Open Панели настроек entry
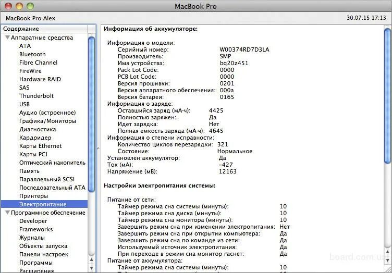This screenshot has width=392, height=273. pos(44,255)
